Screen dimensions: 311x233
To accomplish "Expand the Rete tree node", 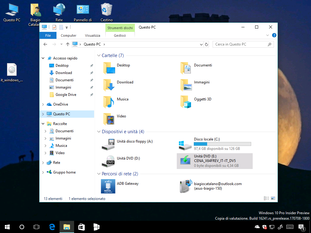I will coord(43,163).
